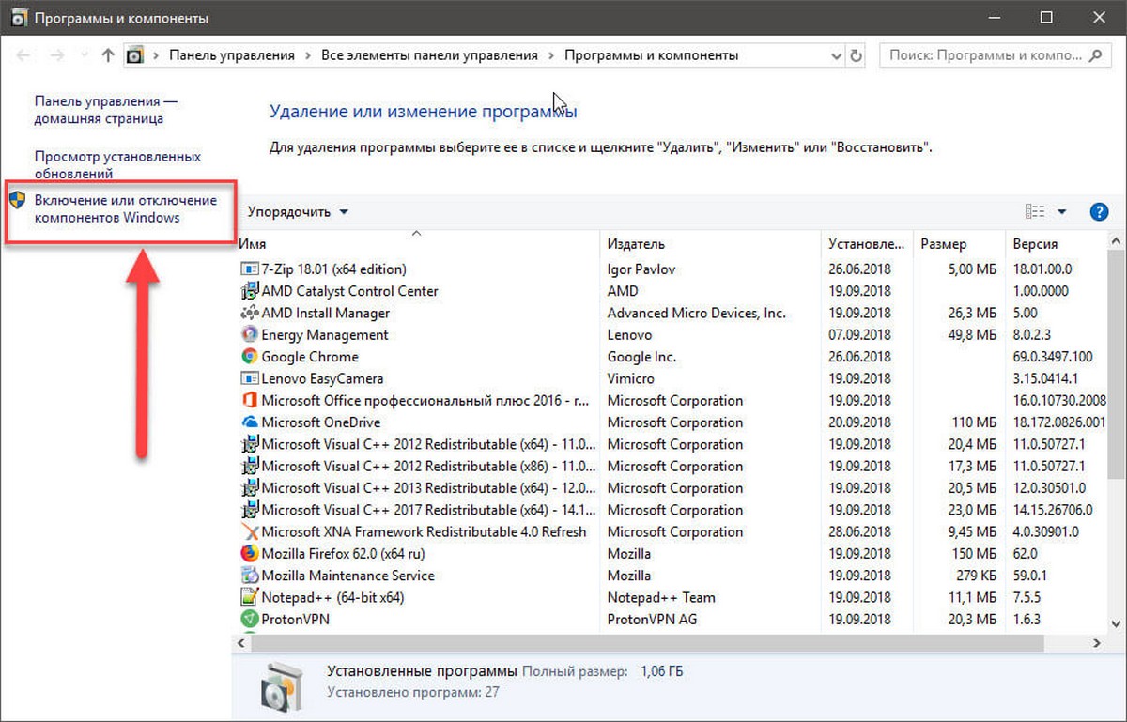1127x722 pixels.
Task: Open Просмотр установленных обновлений link
Action: point(117,165)
